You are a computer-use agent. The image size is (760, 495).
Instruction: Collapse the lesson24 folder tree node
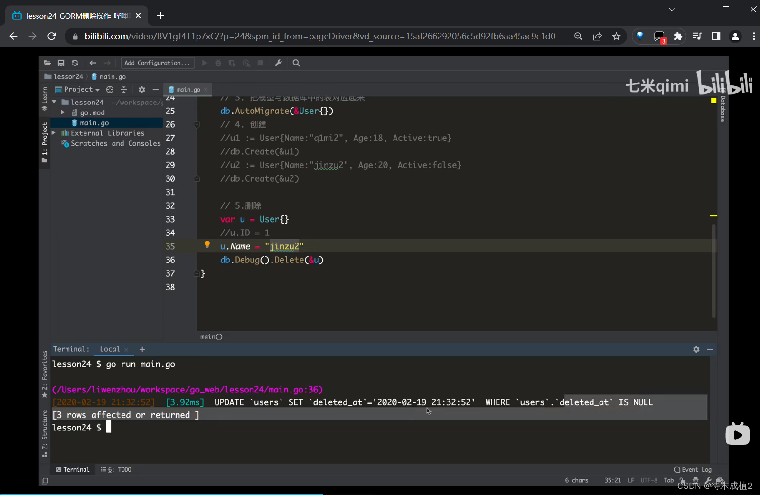54,102
